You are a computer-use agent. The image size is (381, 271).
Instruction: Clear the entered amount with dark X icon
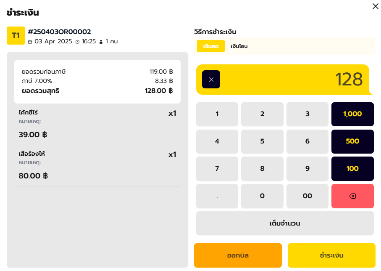click(x=211, y=80)
